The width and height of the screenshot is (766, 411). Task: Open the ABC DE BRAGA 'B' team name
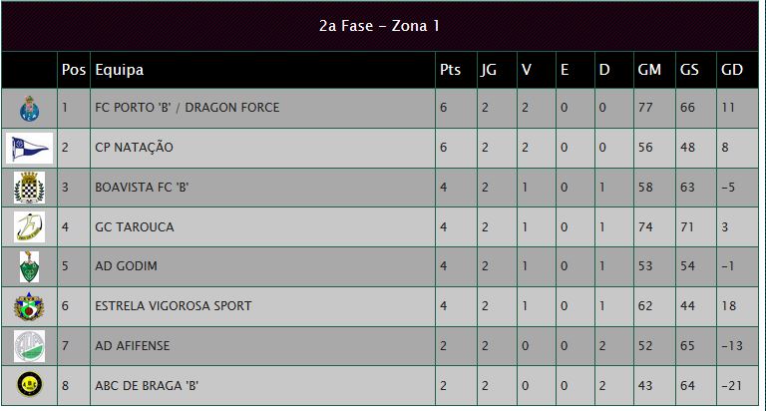click(x=147, y=386)
